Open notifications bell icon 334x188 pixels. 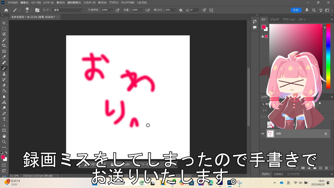coord(307,10)
